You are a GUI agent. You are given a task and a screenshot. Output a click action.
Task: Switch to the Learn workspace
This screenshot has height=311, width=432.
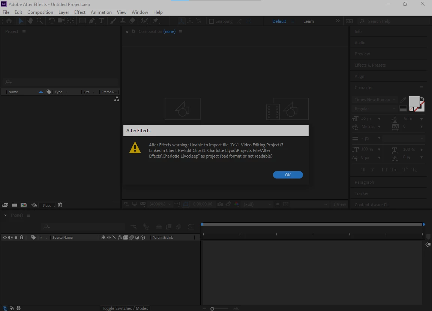309,21
